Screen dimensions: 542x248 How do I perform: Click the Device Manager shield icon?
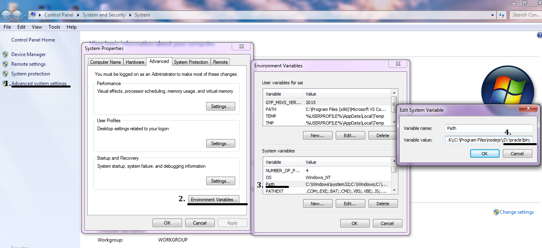click(5, 54)
